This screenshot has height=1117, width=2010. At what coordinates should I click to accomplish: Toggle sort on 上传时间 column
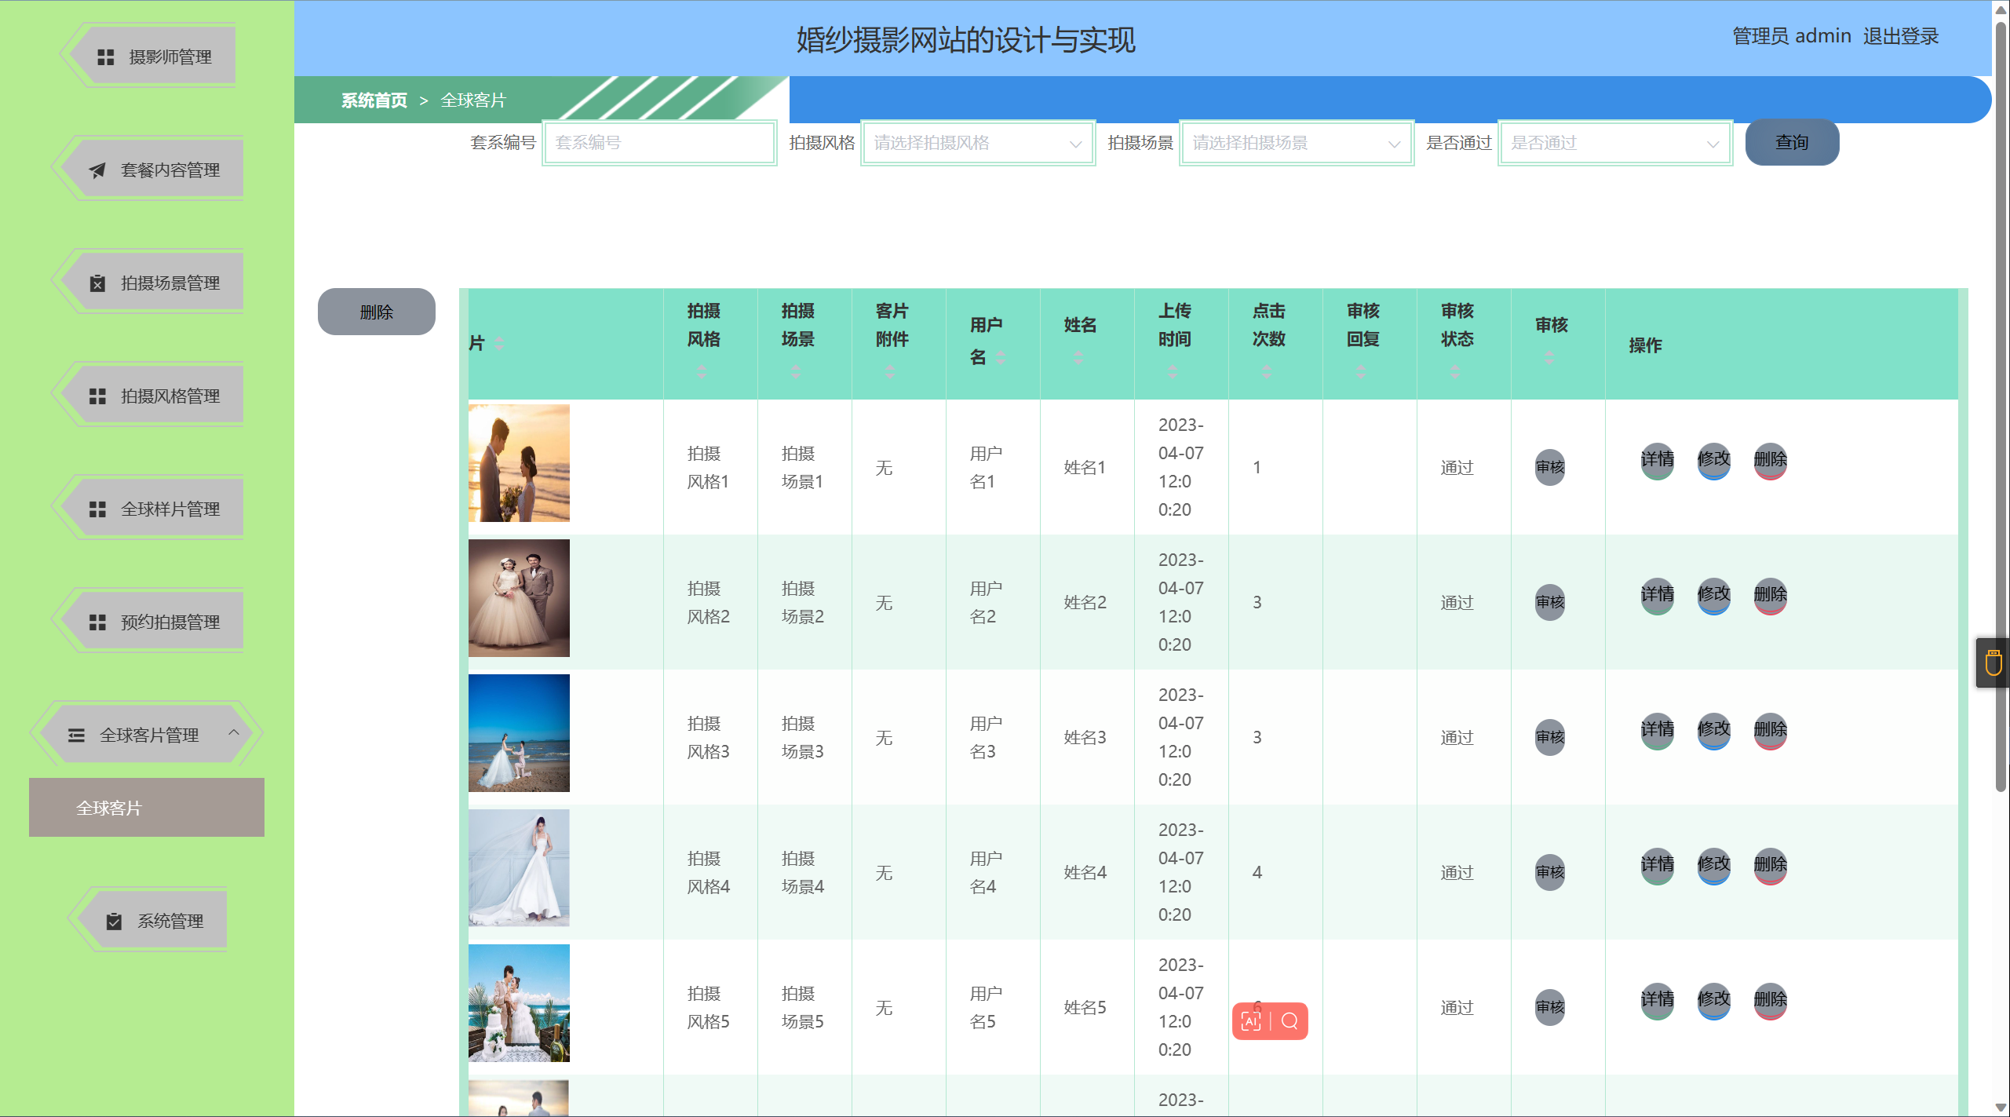(1173, 372)
